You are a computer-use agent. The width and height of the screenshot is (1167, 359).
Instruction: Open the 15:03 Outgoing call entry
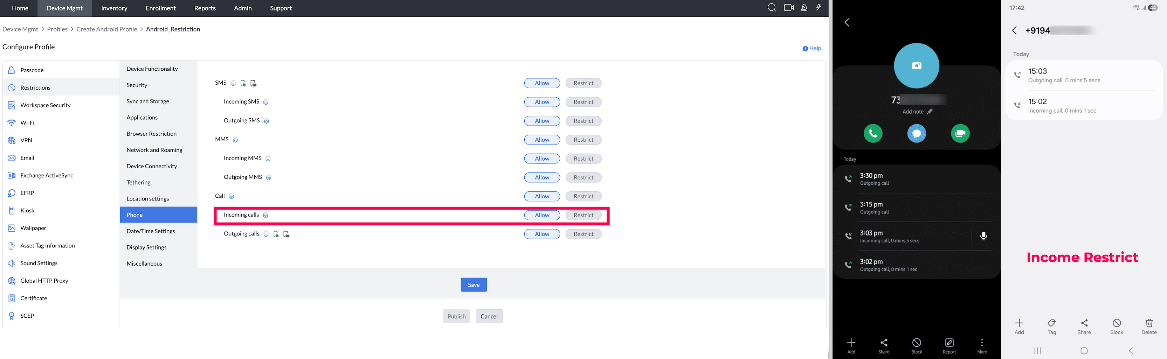1084,76
